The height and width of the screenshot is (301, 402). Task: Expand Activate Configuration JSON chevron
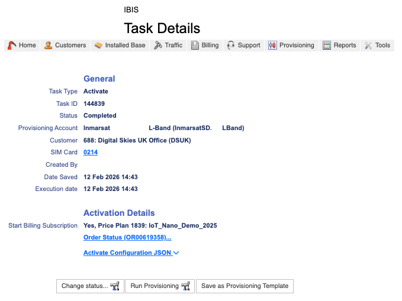[x=176, y=253]
